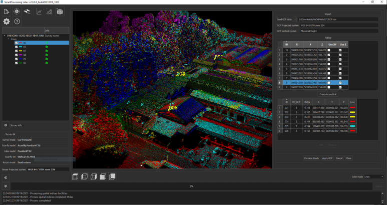Sort GCP table by ID column header
The image size is (387, 205).
click(x=286, y=45)
